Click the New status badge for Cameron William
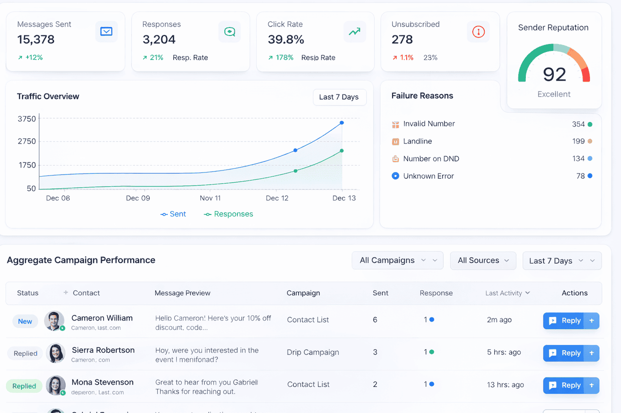Viewport: 621px width, 413px height. coord(25,321)
